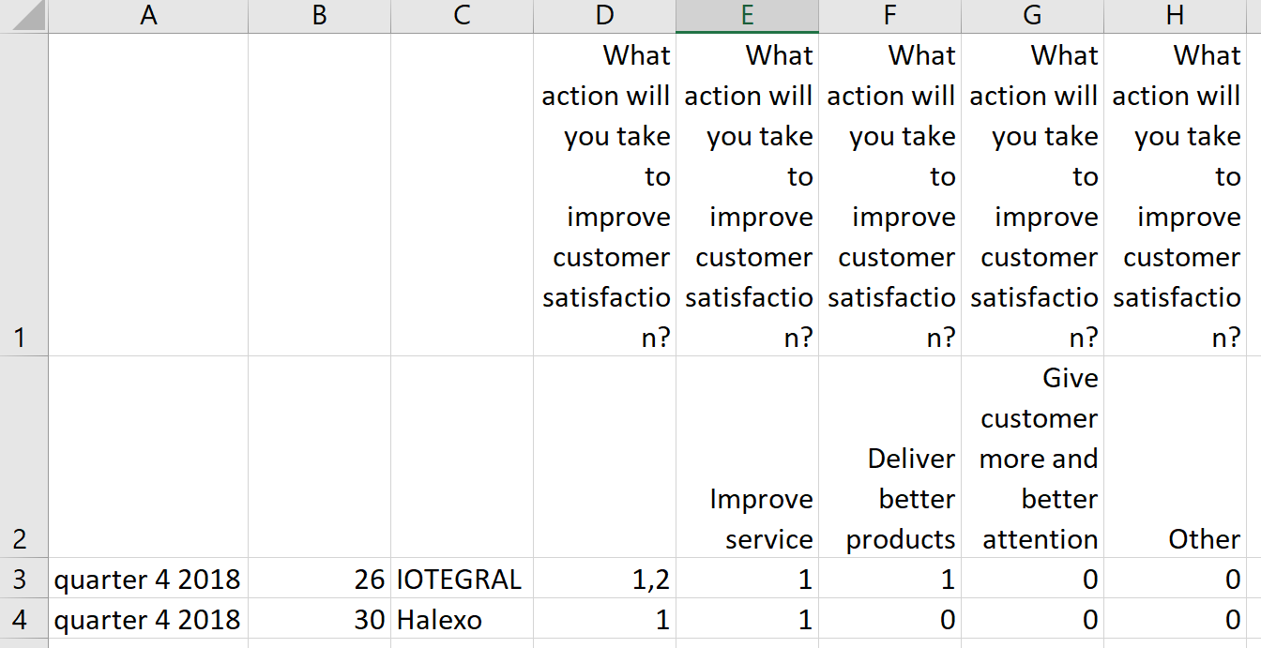Select column B header
The image size is (1261, 648).
point(320,16)
